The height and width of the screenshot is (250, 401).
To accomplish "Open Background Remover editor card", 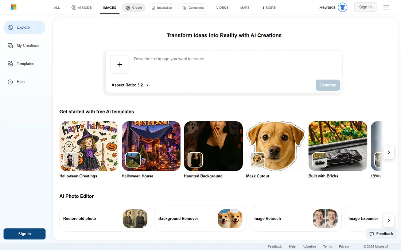I will 200,219.
